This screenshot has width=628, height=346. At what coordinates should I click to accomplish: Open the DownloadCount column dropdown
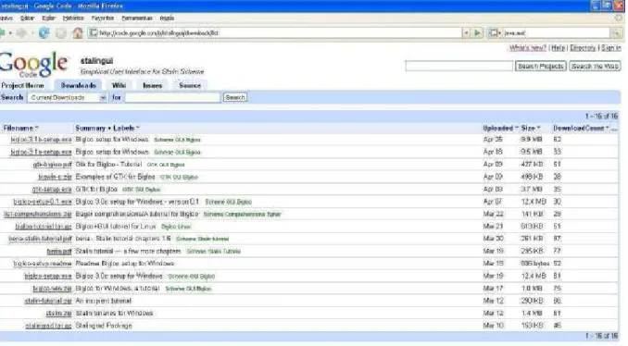point(608,128)
